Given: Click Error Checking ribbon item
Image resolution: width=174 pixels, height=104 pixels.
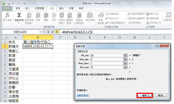Looking at the screenshot, I should click(x=153, y=18).
